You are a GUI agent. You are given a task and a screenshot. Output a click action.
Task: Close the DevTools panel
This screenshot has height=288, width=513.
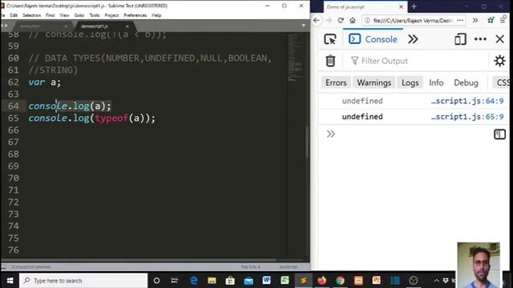tap(499, 39)
